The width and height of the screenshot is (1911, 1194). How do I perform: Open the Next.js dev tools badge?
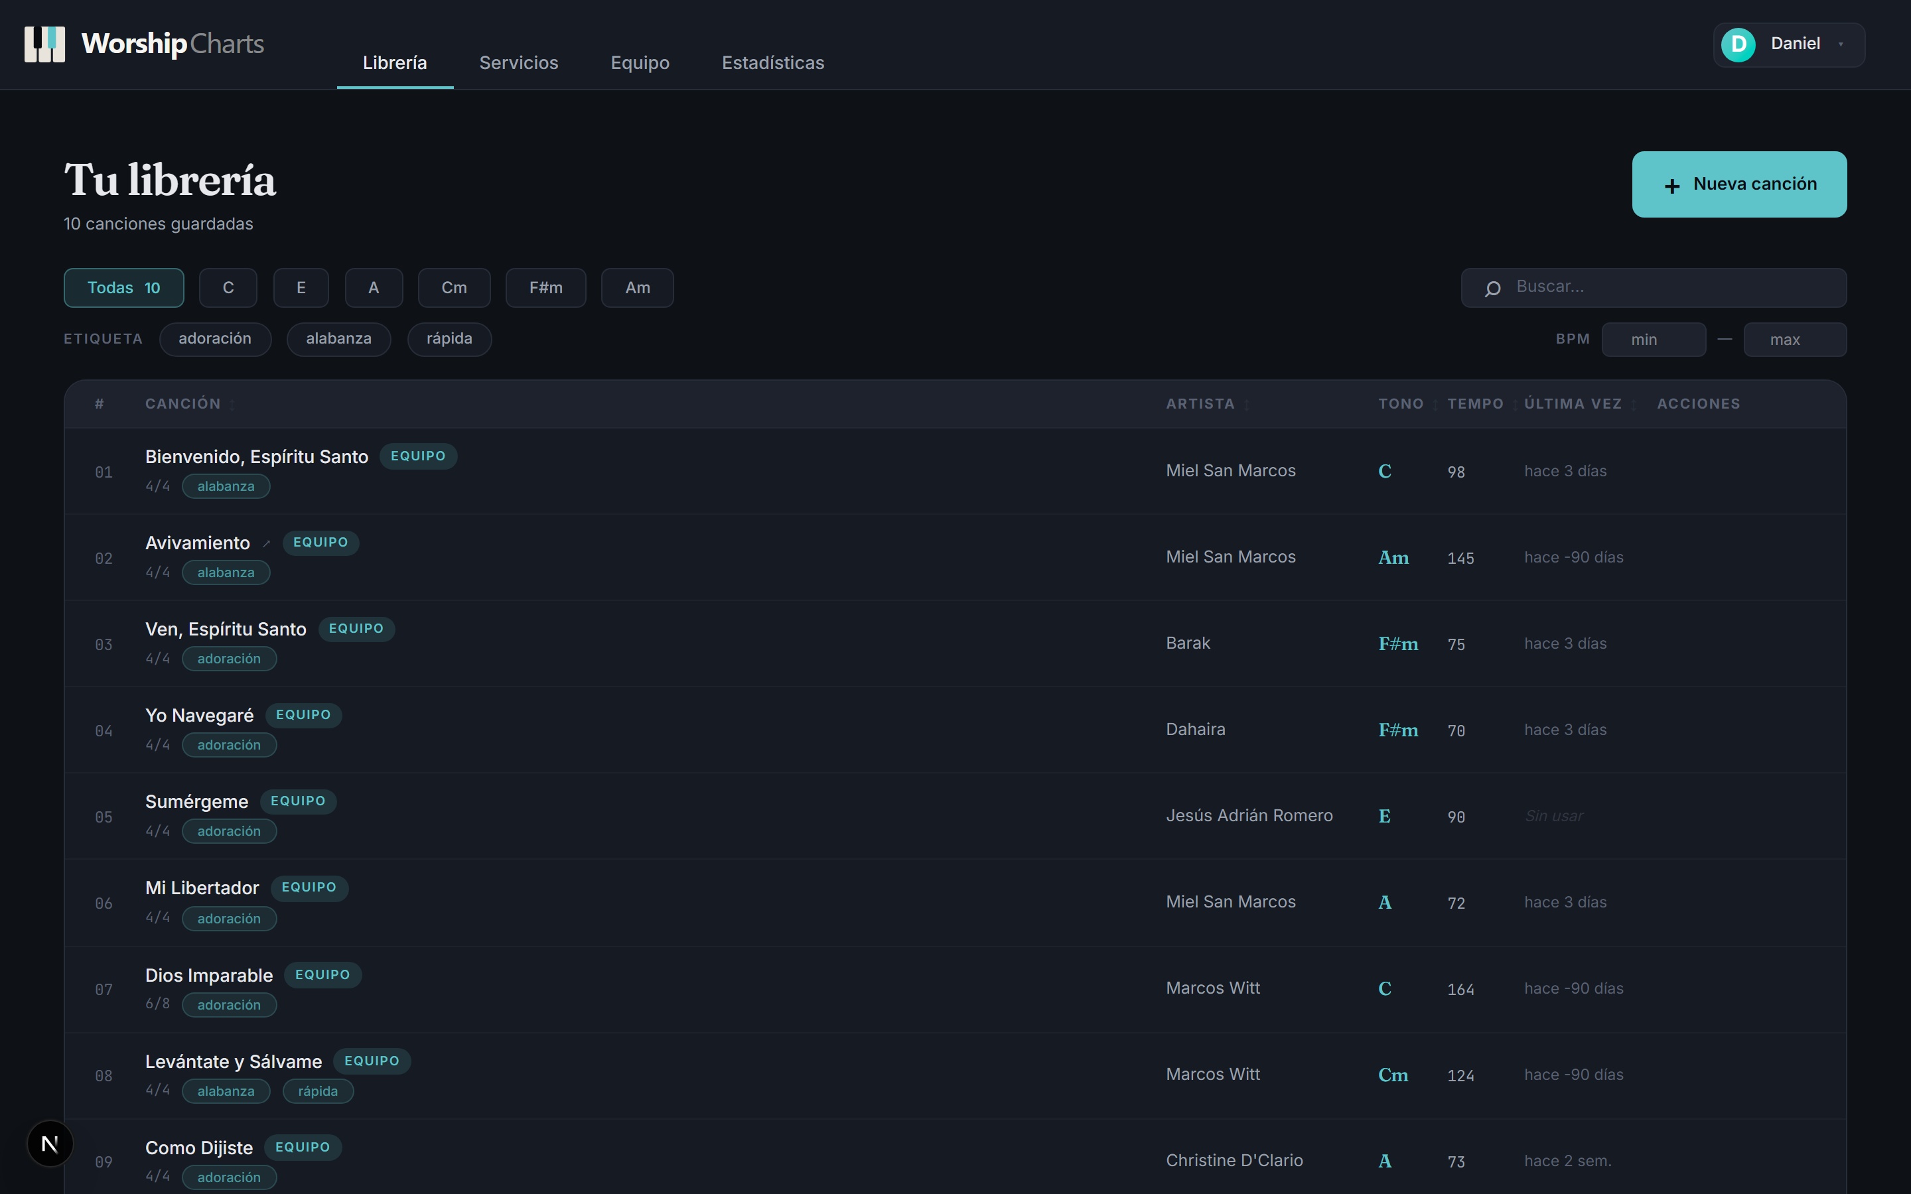point(50,1144)
